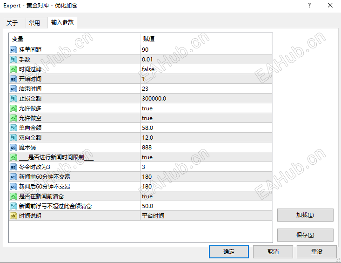This screenshot has width=341, height=263.
Task: Select the 结束时间 variable name
Action: point(30,89)
